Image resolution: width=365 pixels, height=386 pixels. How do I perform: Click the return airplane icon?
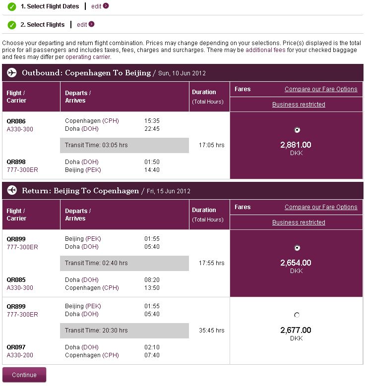[x=12, y=191]
